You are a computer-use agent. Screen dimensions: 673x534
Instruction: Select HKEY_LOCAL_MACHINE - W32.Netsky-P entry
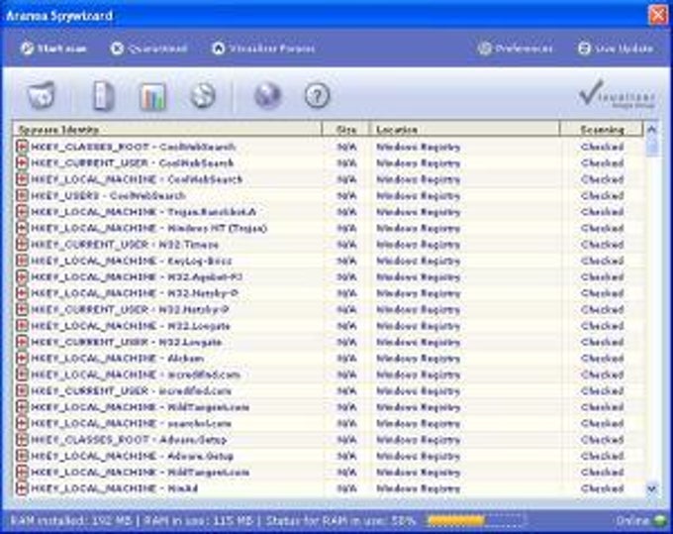tap(330, 293)
